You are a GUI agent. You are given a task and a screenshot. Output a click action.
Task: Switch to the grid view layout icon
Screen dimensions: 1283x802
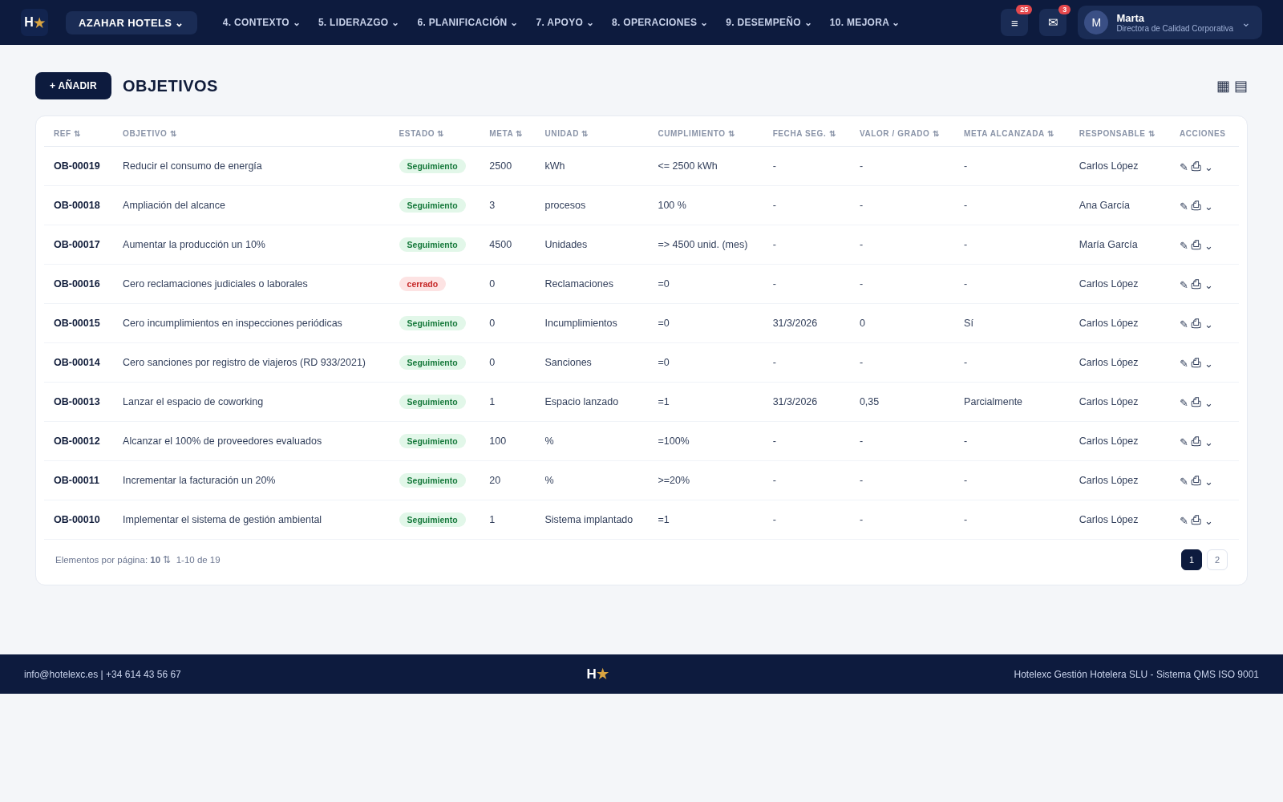point(1223,87)
